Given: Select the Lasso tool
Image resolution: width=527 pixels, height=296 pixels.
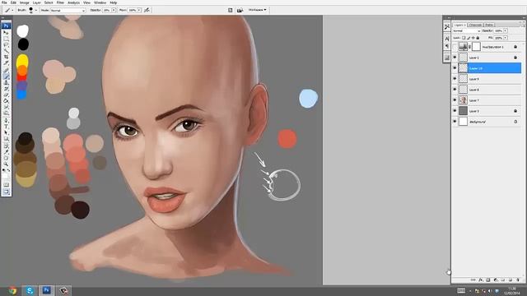Looking at the screenshot, I should pos(6,45).
